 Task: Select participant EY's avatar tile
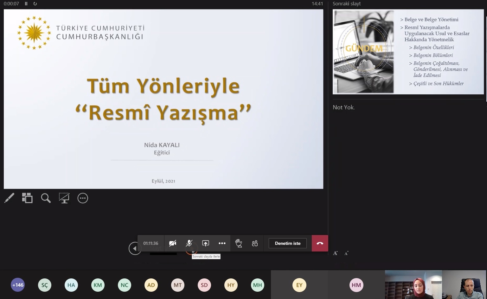tap(299, 285)
